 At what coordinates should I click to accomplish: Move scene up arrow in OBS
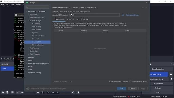coord(18,93)
